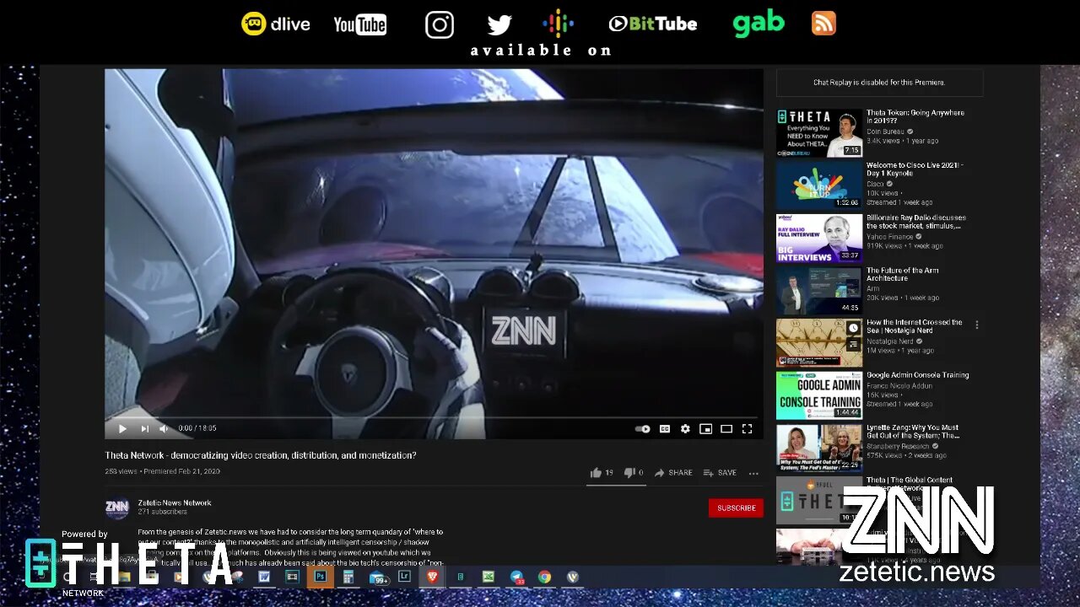This screenshot has width=1080, height=607.
Task: Skip to next video in player
Action: click(x=144, y=429)
